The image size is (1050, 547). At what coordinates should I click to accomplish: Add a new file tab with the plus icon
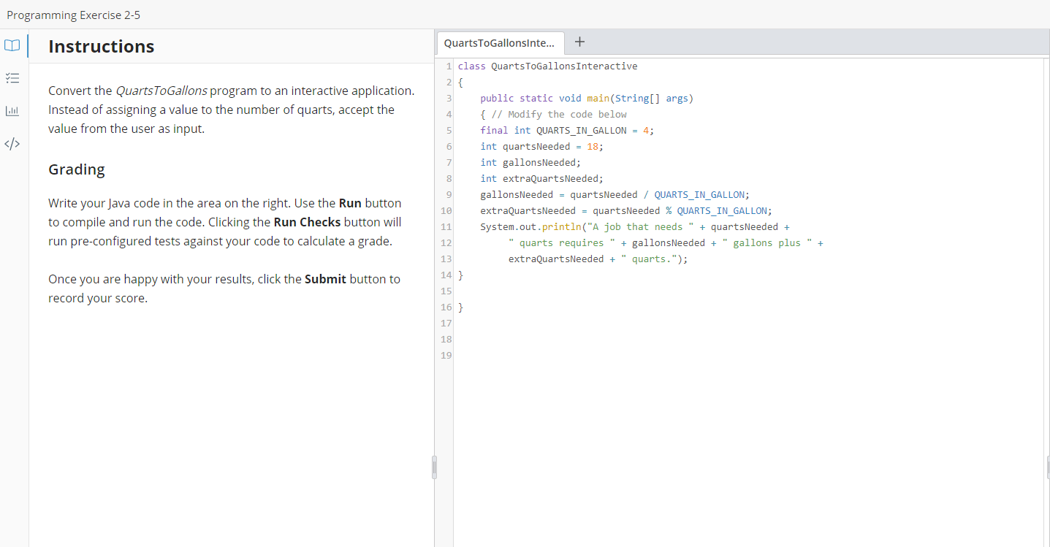click(x=579, y=42)
